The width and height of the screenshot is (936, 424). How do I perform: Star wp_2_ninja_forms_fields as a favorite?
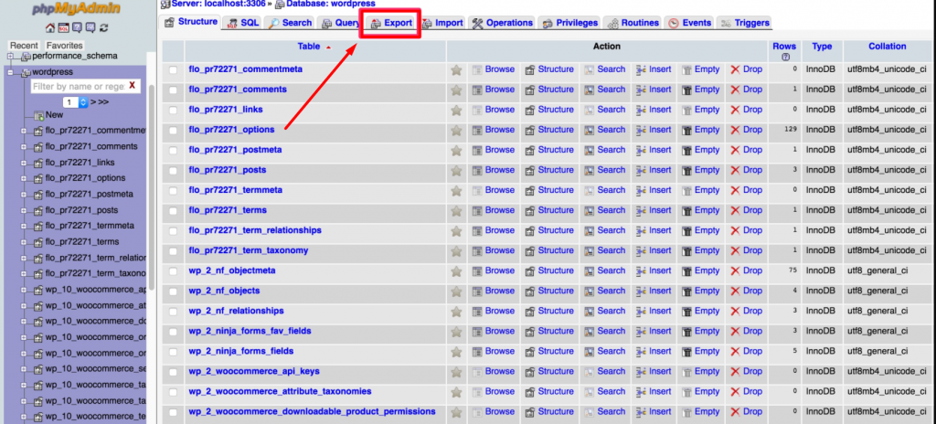(x=457, y=352)
